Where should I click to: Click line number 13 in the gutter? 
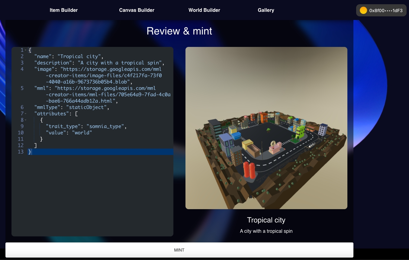coord(21,152)
